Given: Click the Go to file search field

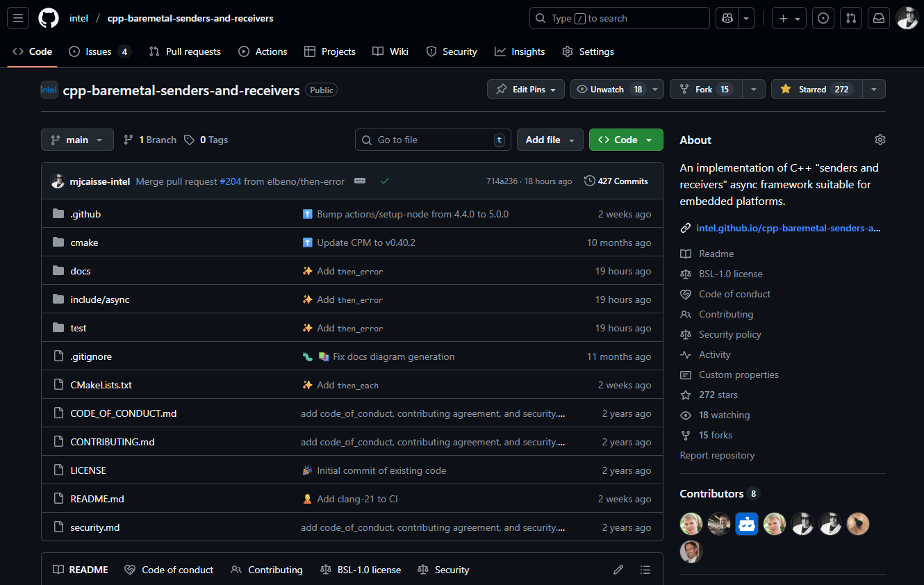Looking at the screenshot, I should [432, 140].
